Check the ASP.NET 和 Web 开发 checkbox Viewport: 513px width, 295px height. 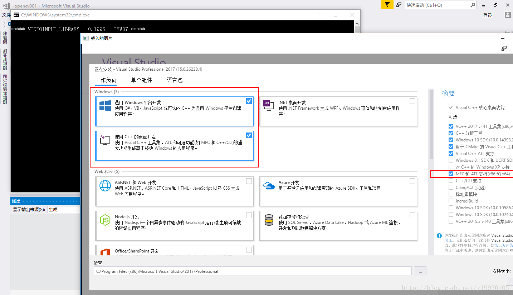249,181
